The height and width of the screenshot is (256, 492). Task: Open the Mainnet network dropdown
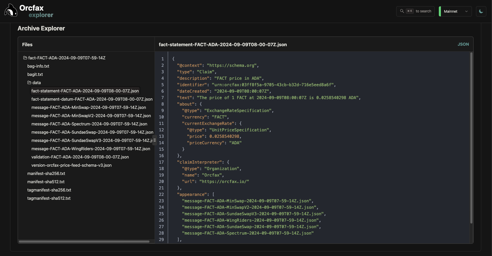click(x=455, y=11)
